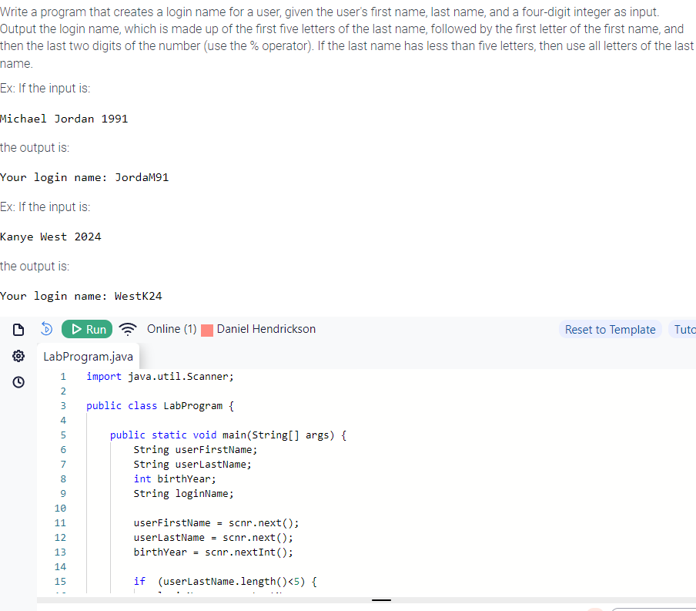Click line number 3 in the gutter
This screenshot has width=696, height=611.
(63, 406)
